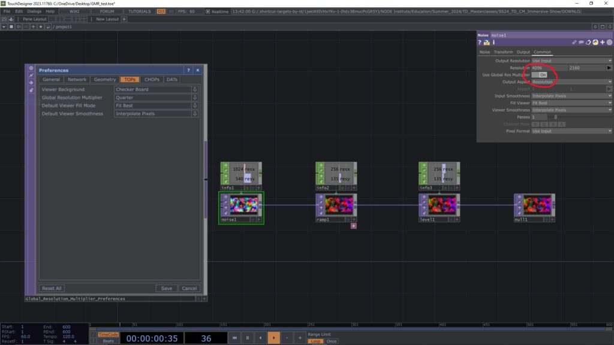Open the Global Resolution Multiplier dropdown

coord(156,98)
